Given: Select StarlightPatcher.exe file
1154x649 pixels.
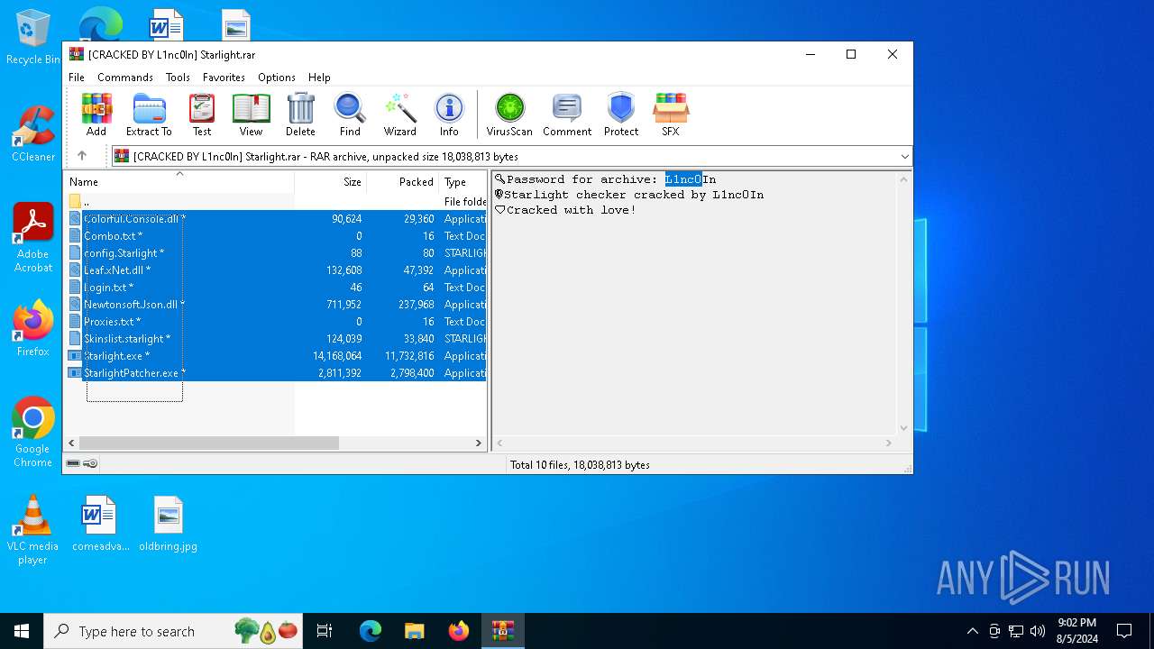Looking at the screenshot, I should coord(275,373).
